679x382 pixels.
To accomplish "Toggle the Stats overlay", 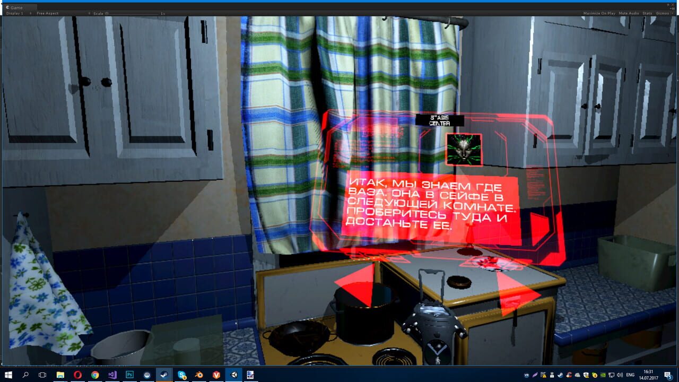I will pos(647,13).
